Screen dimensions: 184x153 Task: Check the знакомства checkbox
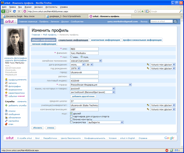coord(71,122)
